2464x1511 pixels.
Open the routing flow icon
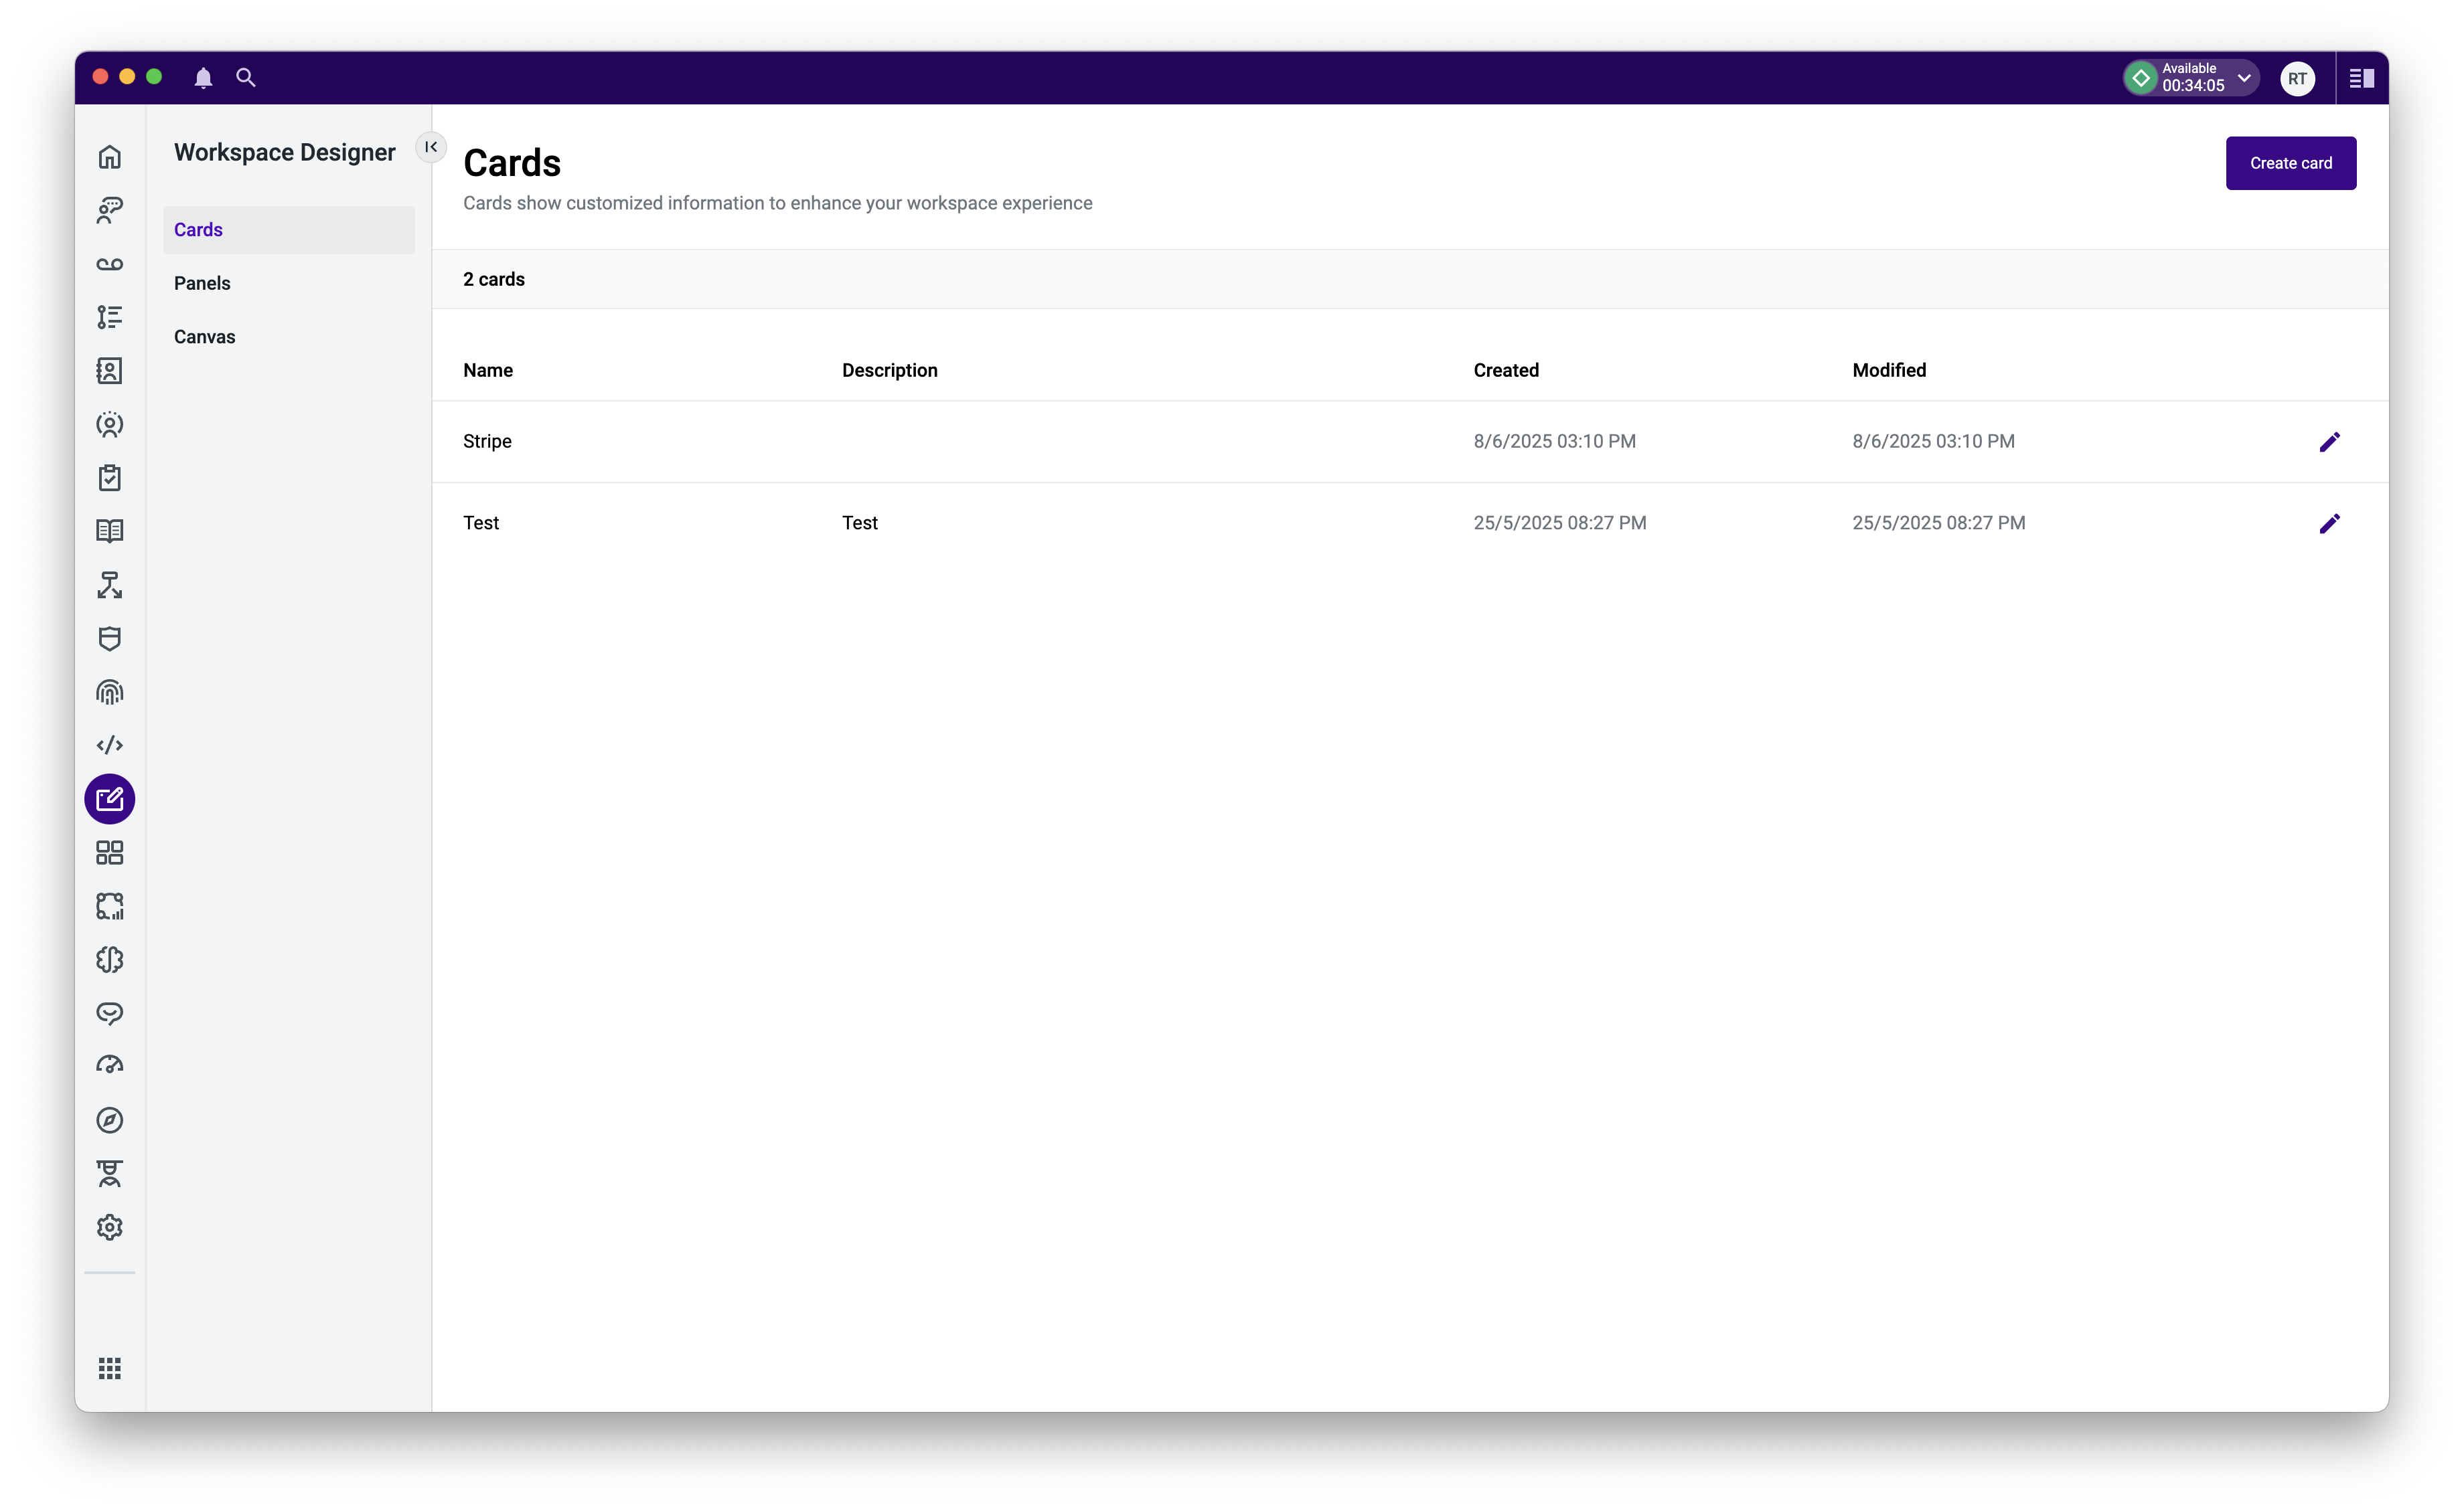(110, 585)
